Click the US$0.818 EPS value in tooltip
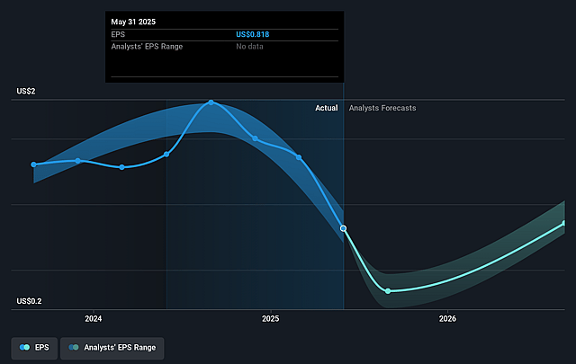Screen dimensions: 576x364 coord(252,34)
